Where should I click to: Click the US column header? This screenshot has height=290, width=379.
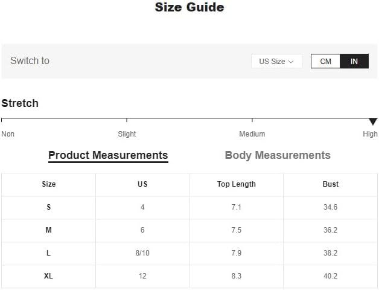pyautogui.click(x=142, y=184)
